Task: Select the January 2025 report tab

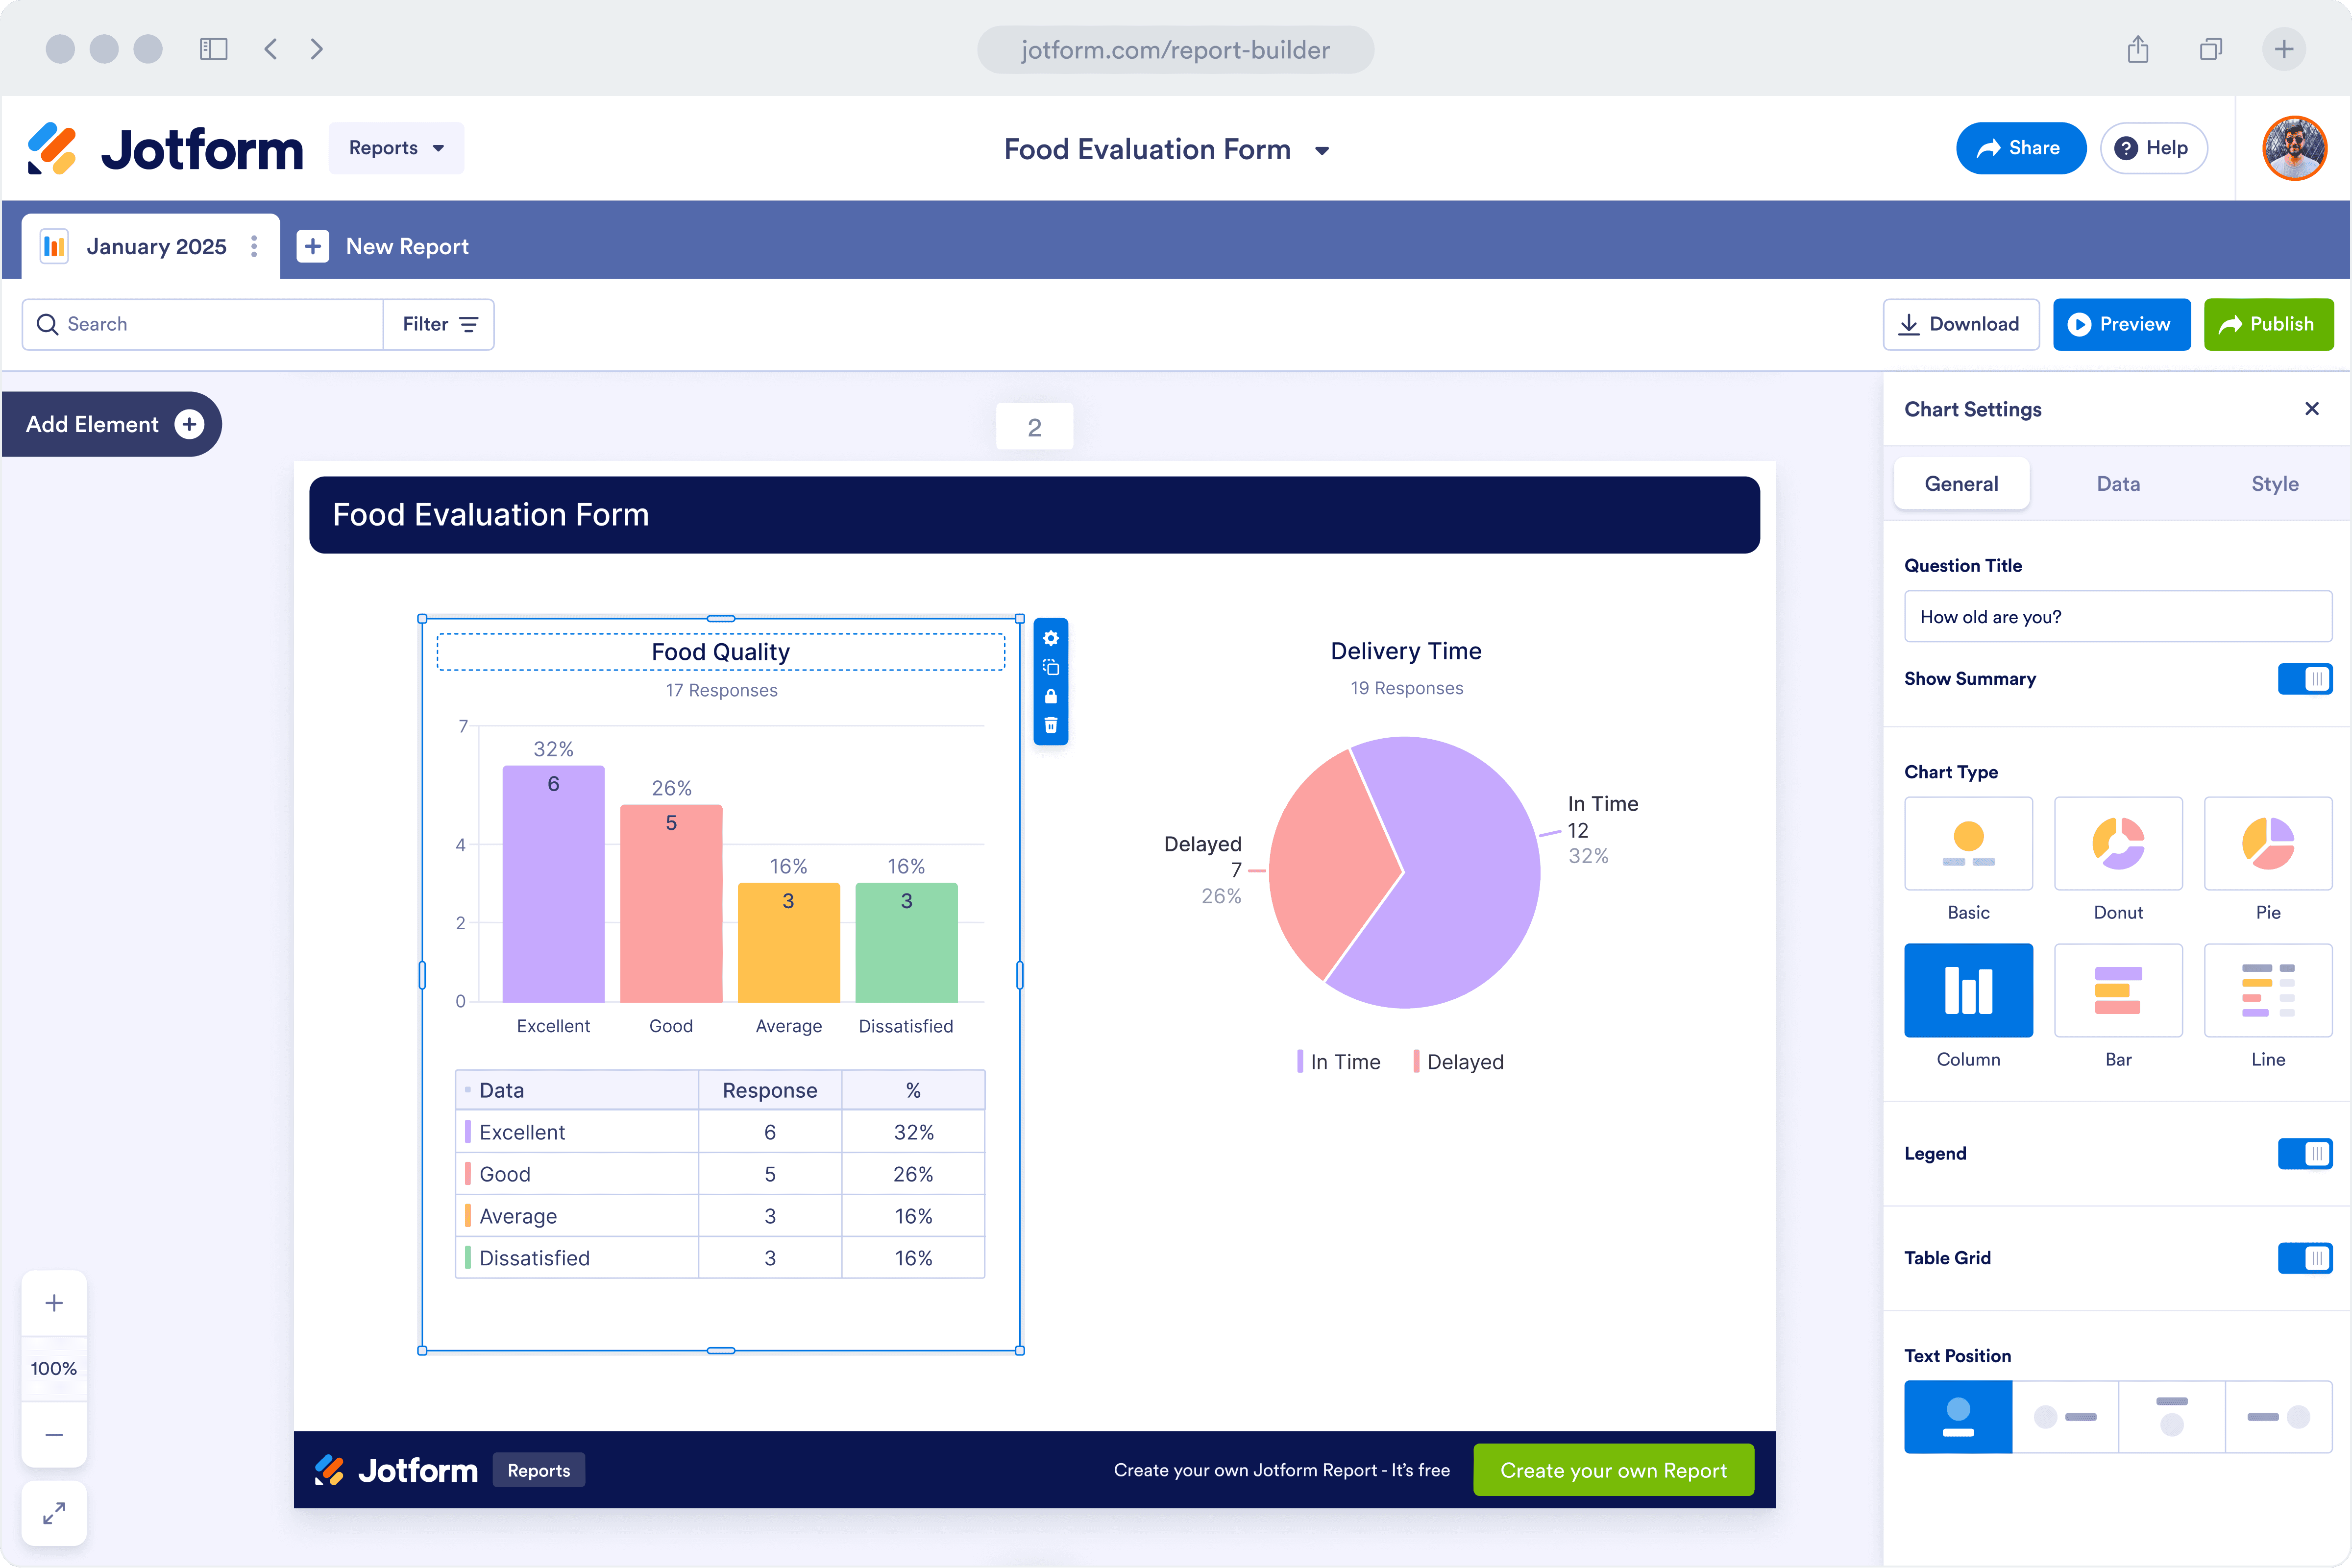Action: tap(150, 246)
